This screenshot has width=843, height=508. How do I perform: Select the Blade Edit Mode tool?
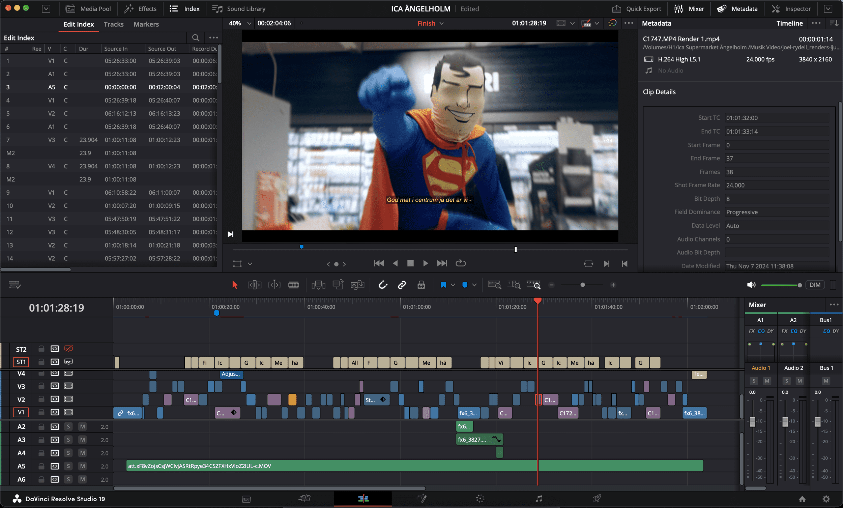click(294, 285)
